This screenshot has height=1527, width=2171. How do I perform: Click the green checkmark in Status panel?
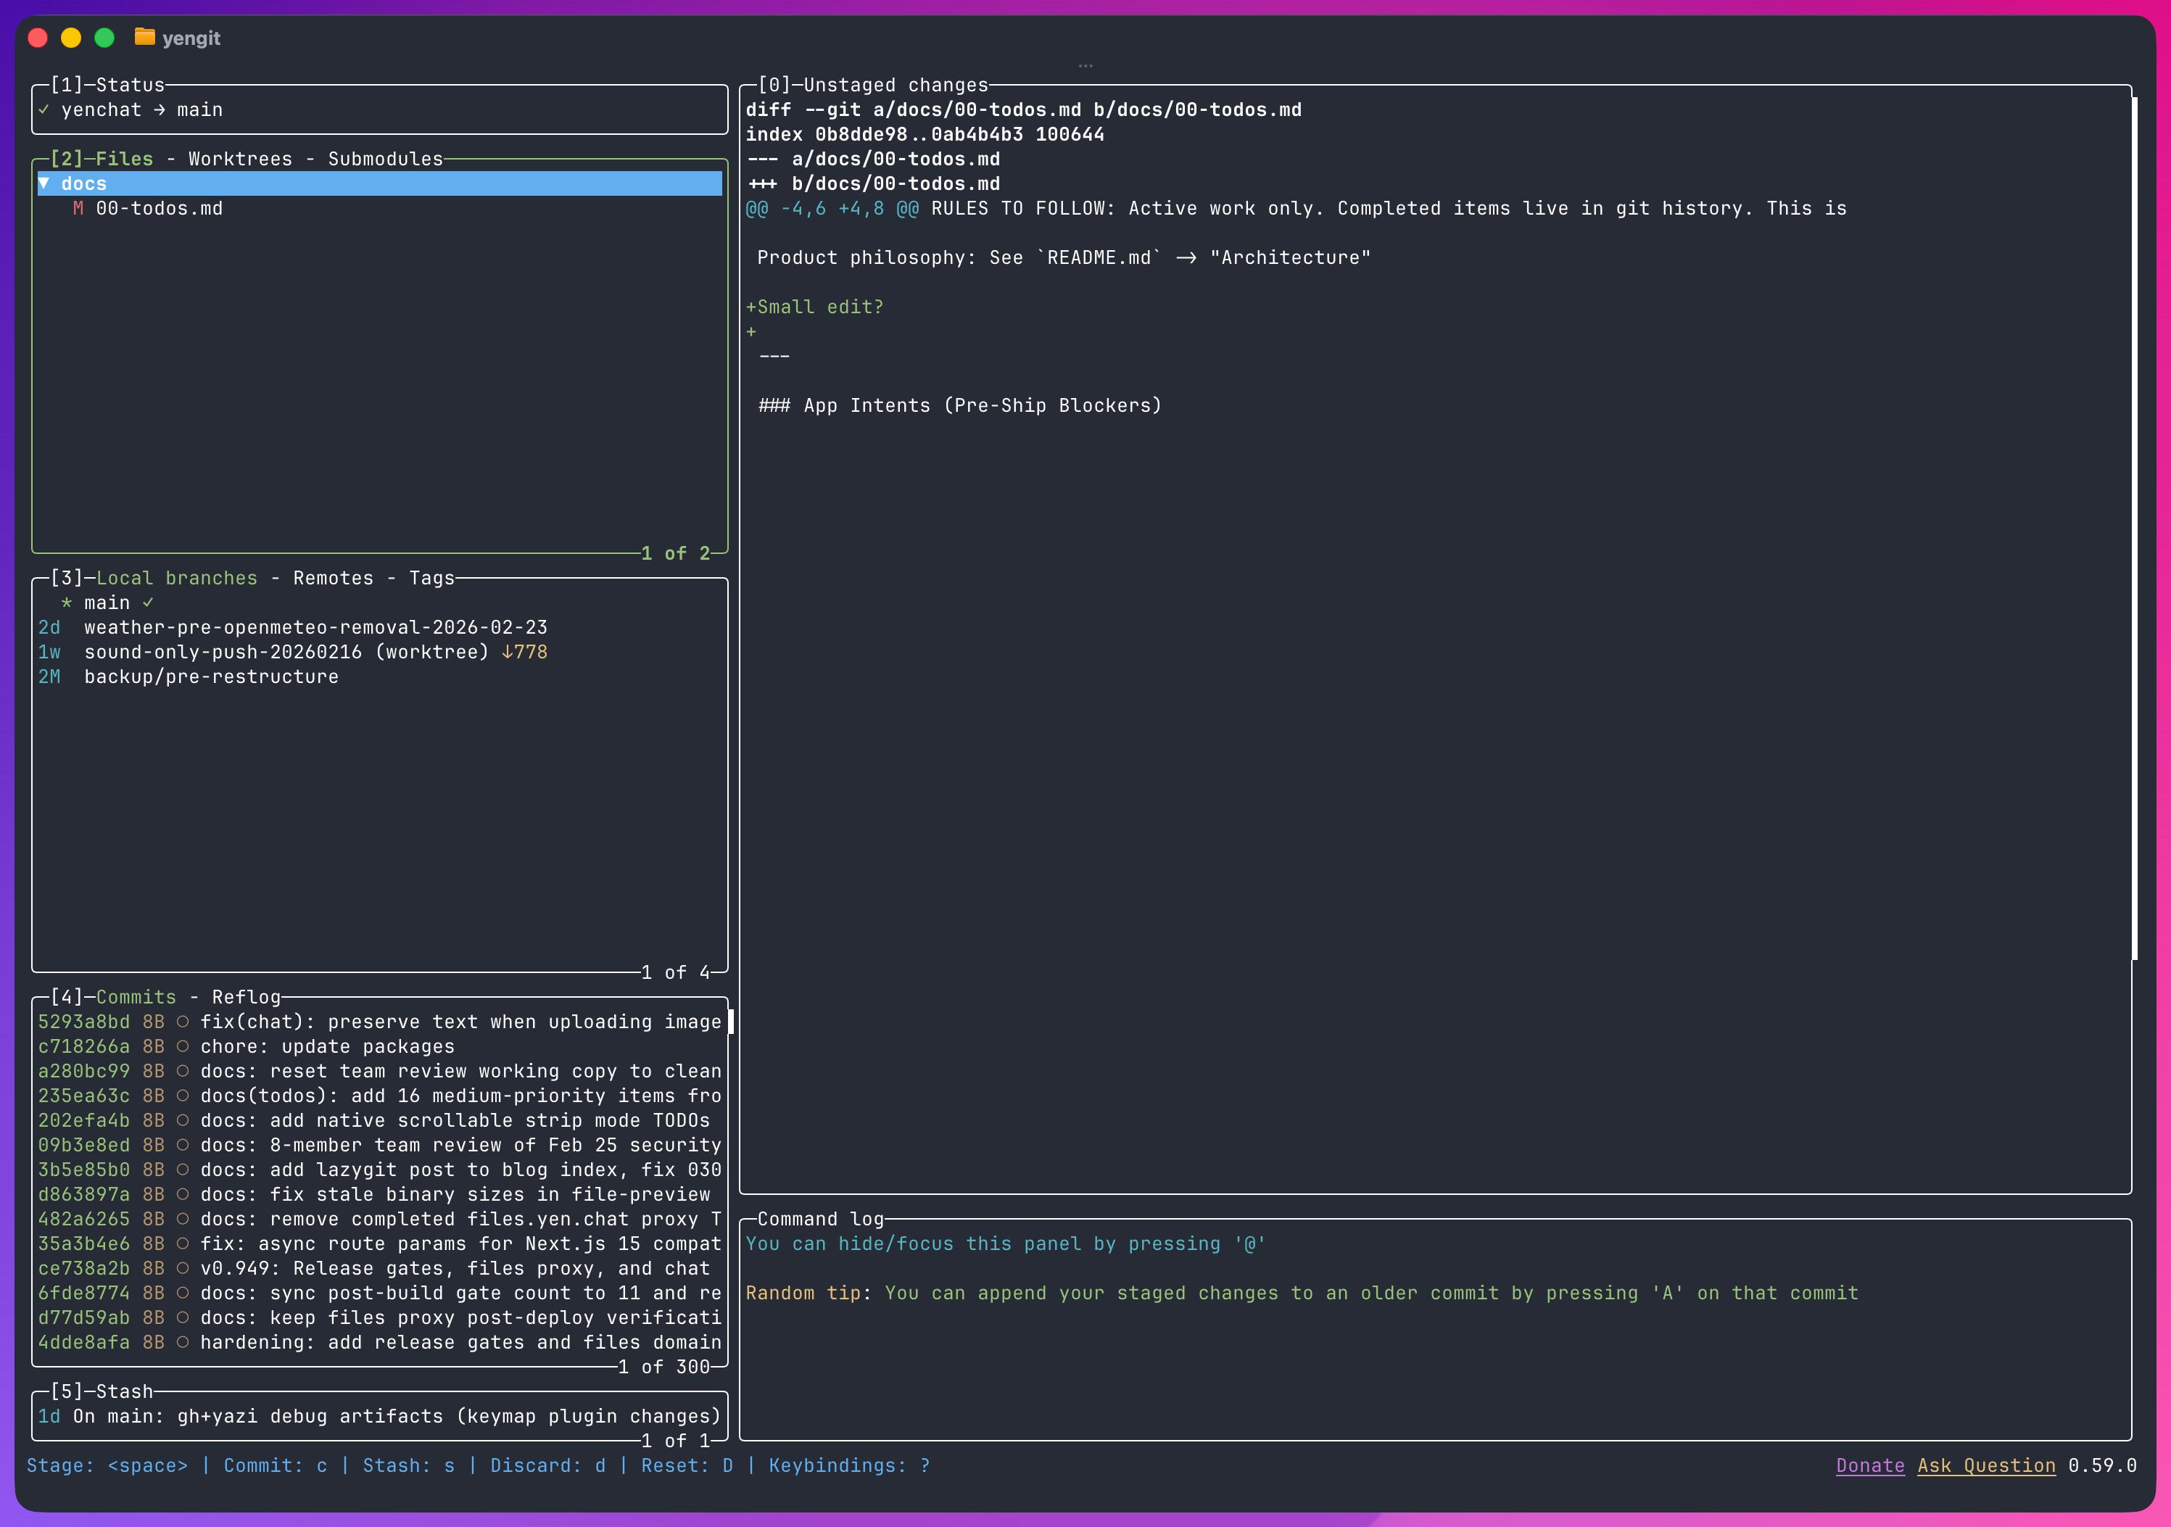click(44, 109)
